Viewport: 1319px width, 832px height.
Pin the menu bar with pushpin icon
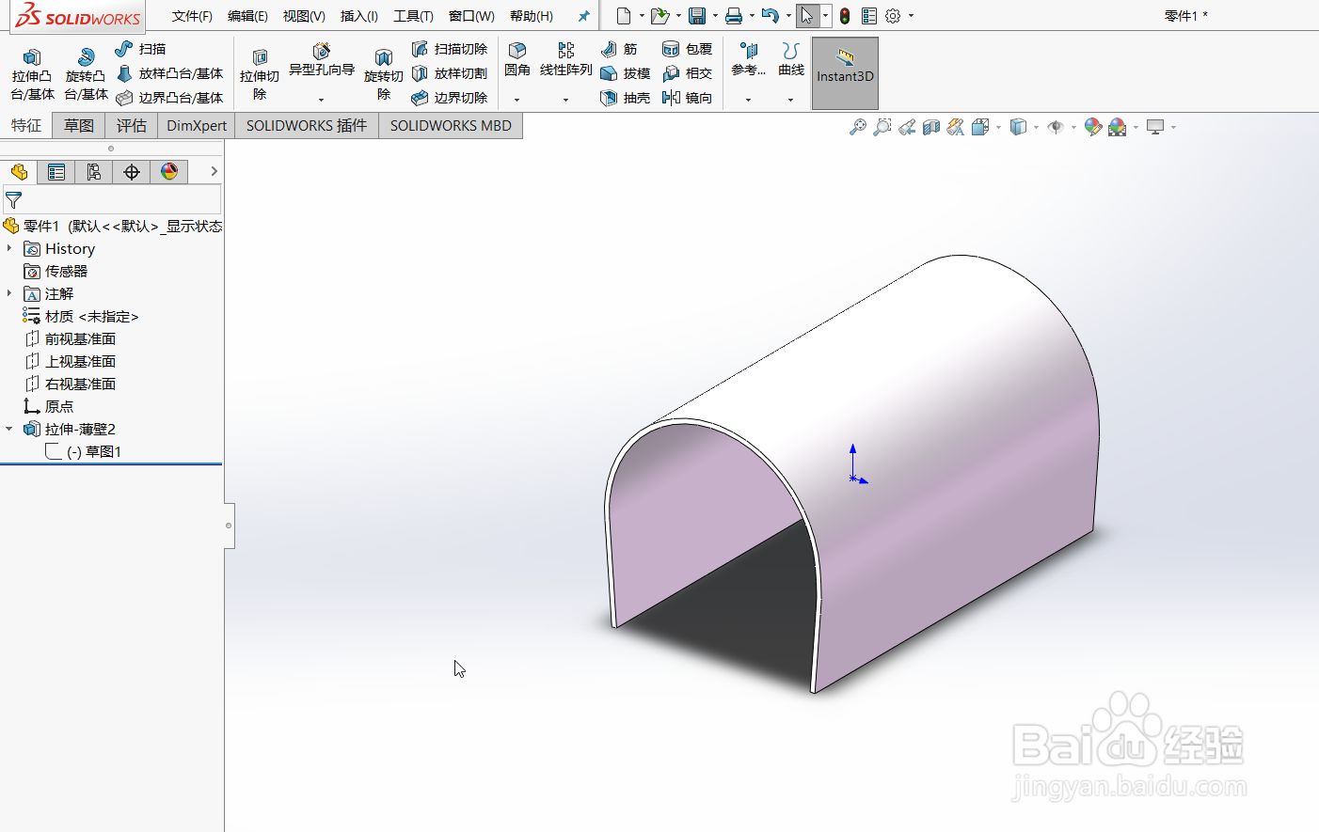(x=583, y=16)
